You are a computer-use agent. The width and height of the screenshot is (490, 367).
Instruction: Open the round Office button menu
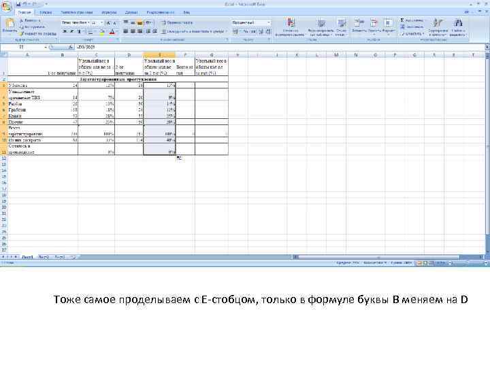pyautogui.click(x=6, y=7)
